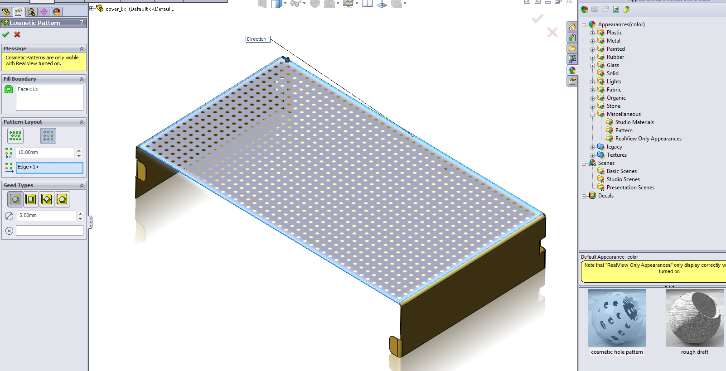This screenshot has width=726, height=371.
Task: Select the polygon seed type
Action: [x=62, y=199]
